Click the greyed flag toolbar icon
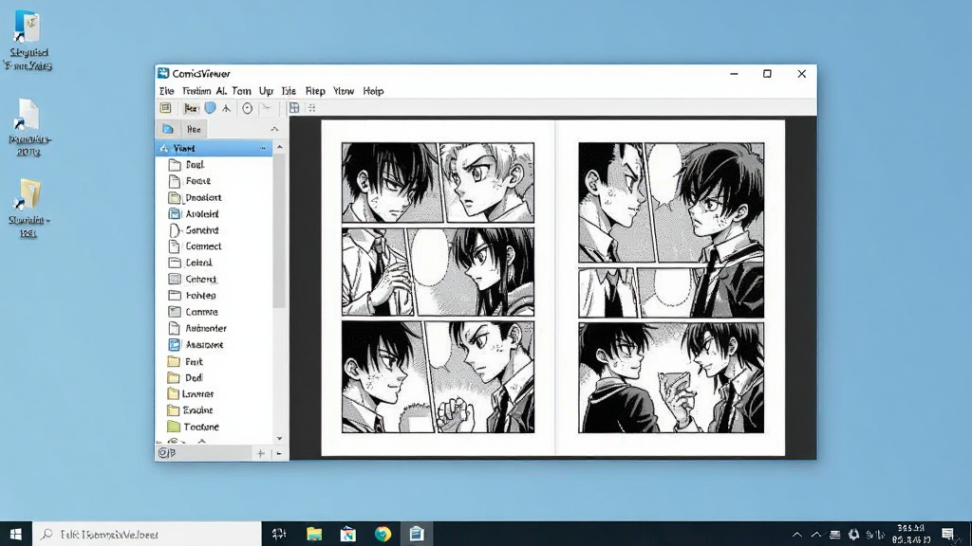The height and width of the screenshot is (546, 972). (266, 108)
